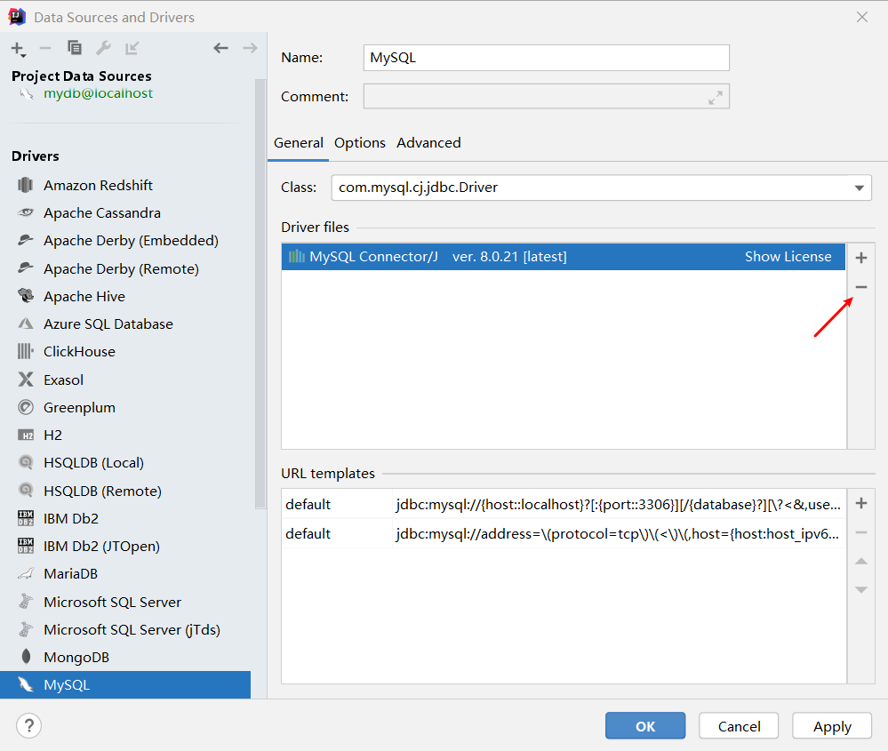
Task: Go back with the left arrow
Action: coord(220,48)
